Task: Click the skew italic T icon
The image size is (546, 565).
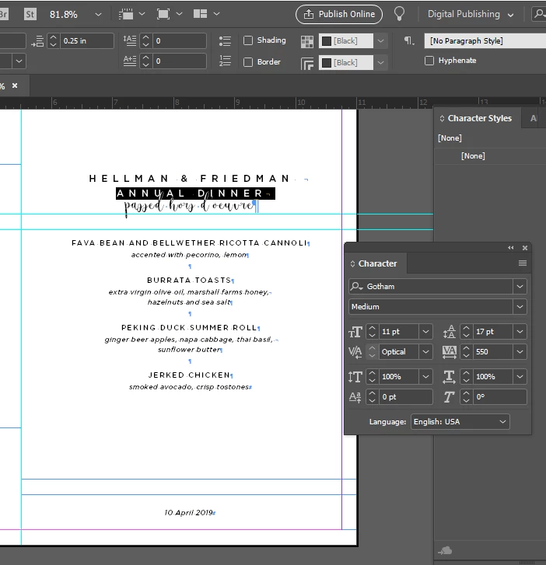Action: point(450,397)
